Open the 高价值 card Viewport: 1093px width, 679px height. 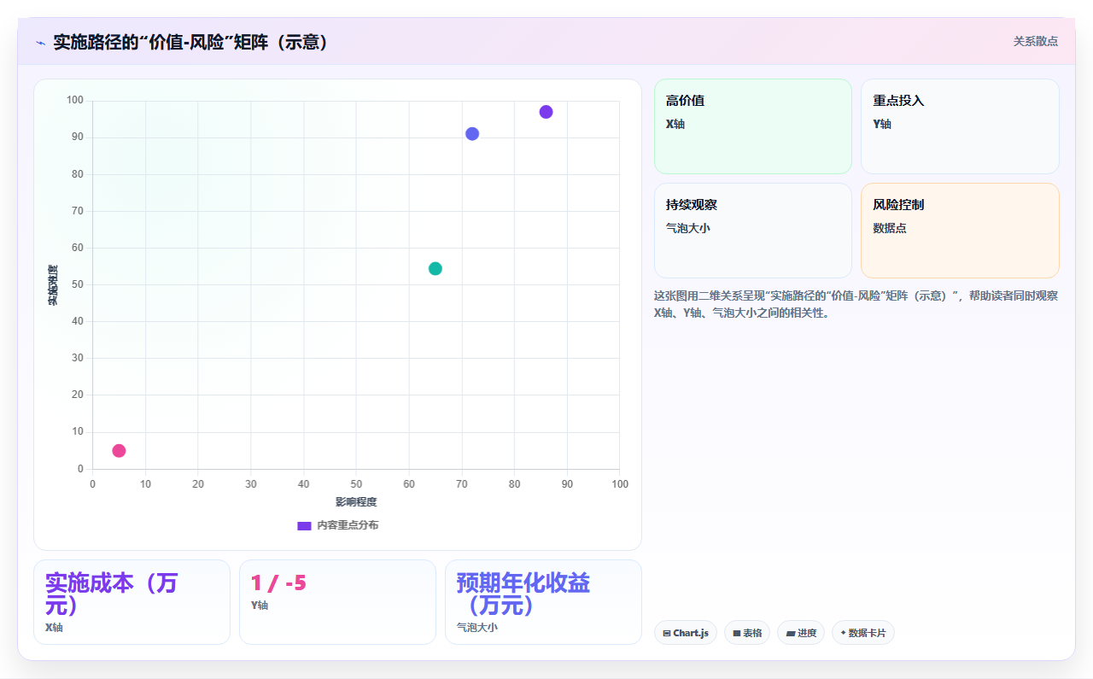pos(753,126)
